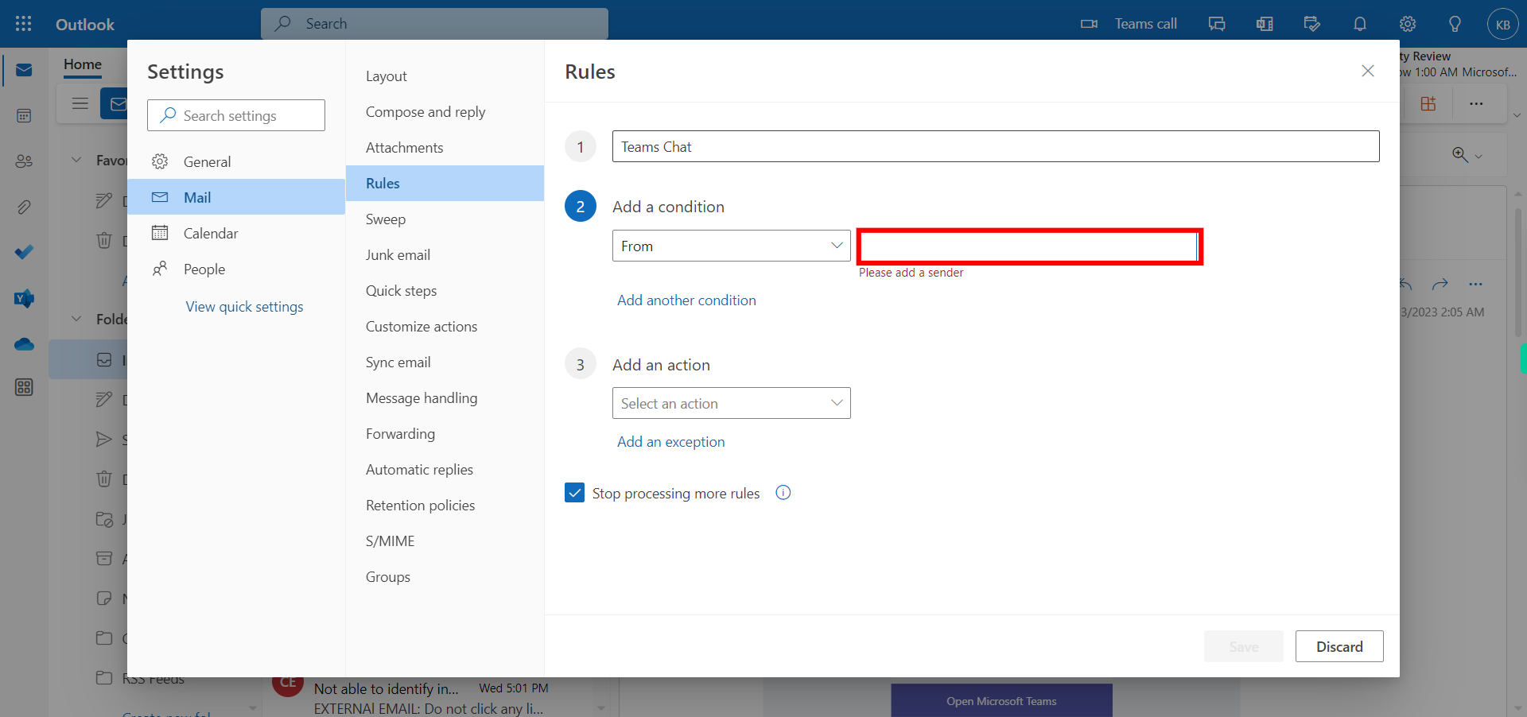Open the Yammer icon in left rail
The width and height of the screenshot is (1527, 717).
tap(24, 298)
